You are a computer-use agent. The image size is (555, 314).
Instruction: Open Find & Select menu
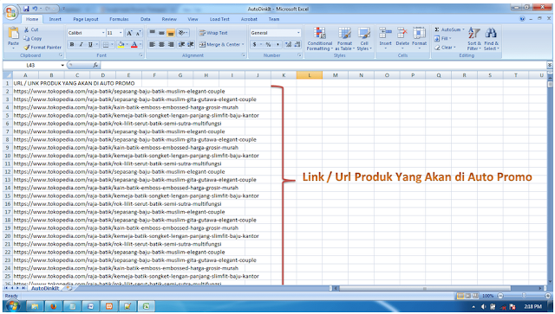point(491,39)
